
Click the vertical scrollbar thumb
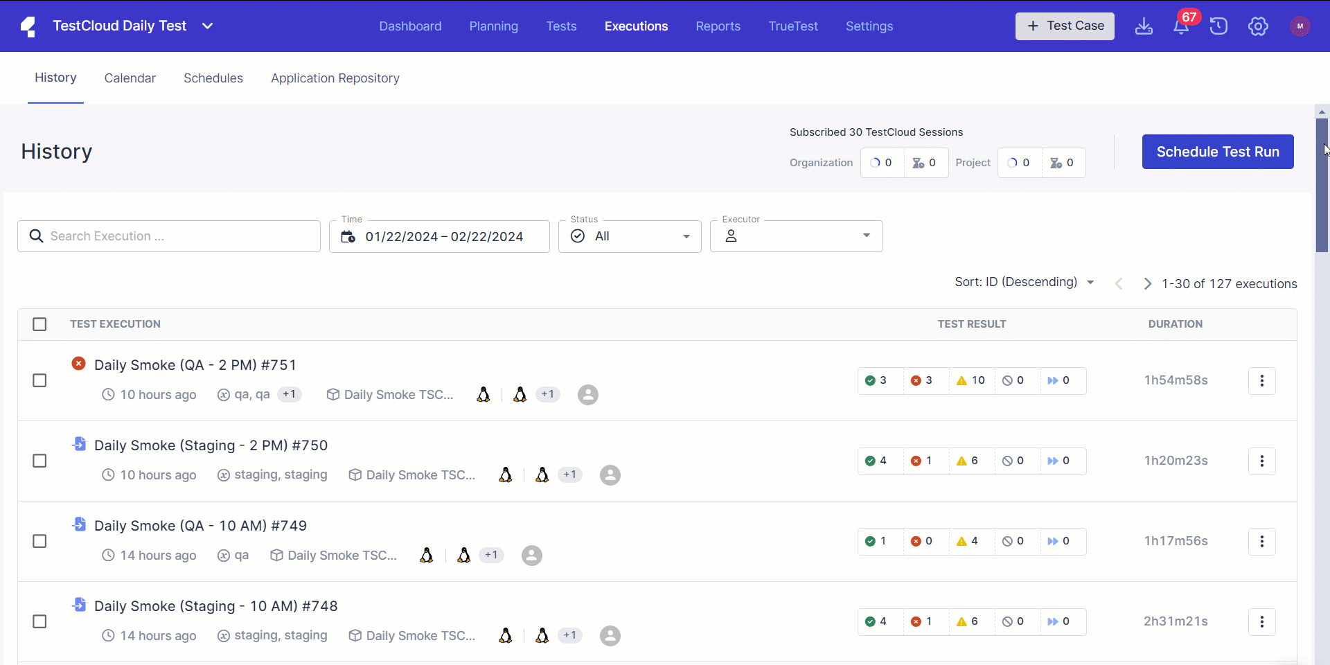tap(1322, 184)
